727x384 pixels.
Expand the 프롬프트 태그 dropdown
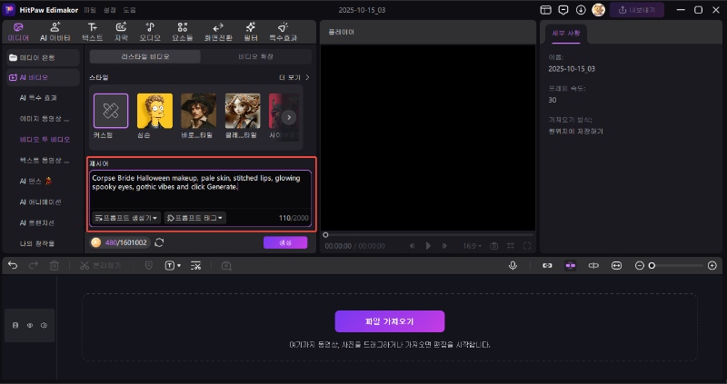tap(195, 218)
